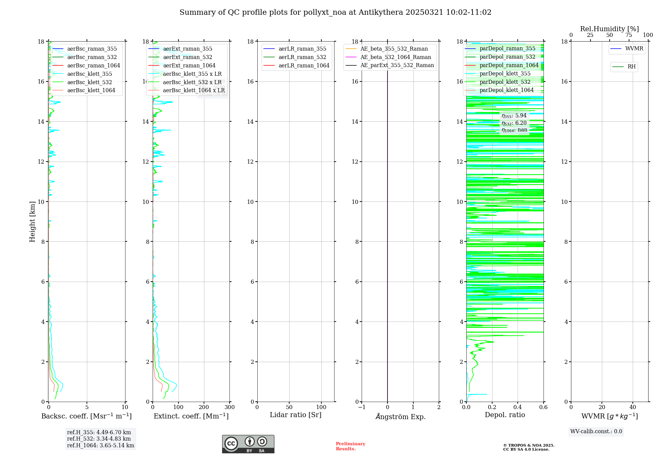The image size is (671, 456).
Task: Click the TROPOS & NOA 2025 copyright text
Action: [x=529, y=447]
